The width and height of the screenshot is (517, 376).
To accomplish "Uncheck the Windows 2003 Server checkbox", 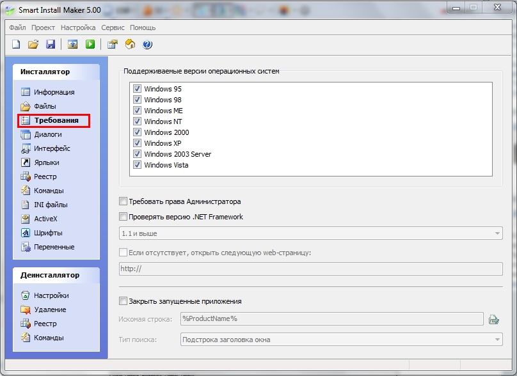I will [137, 154].
